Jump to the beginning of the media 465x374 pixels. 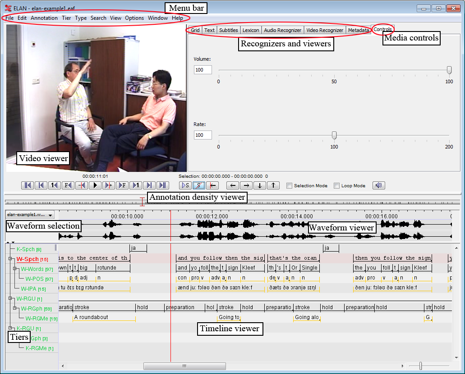[28, 185]
